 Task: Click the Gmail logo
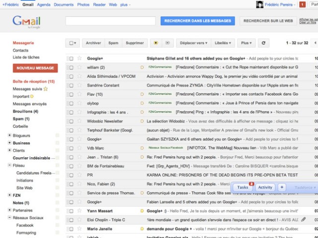(x=26, y=22)
